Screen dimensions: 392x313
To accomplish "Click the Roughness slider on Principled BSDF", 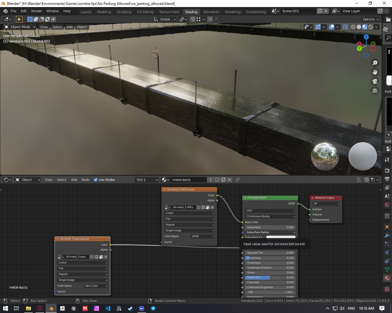I will tap(270, 258).
